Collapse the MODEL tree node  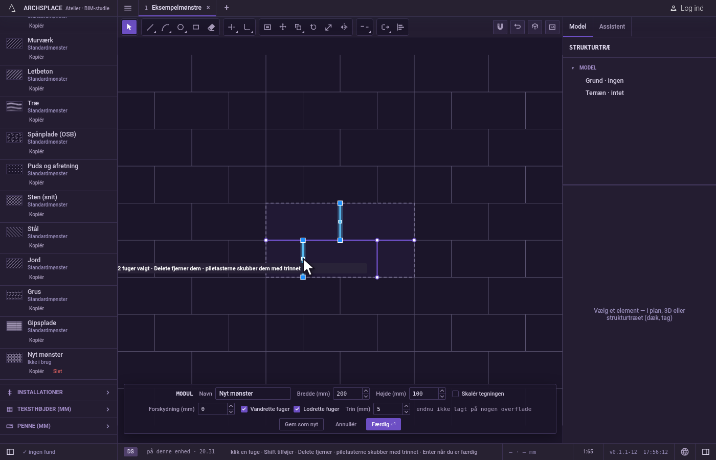coord(573,68)
